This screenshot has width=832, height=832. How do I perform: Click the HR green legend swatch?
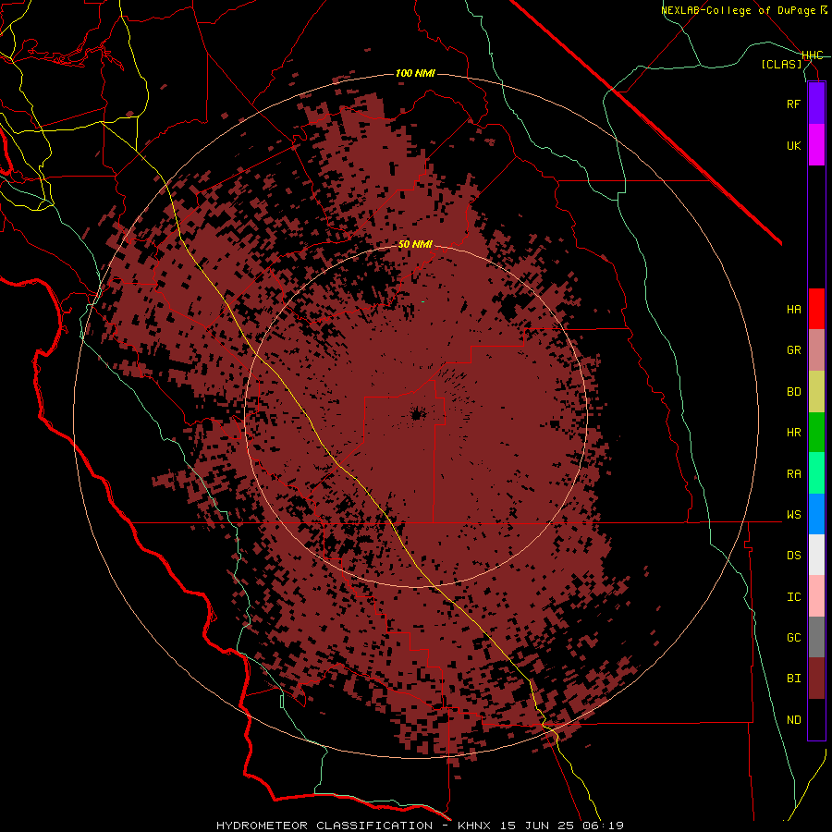pyautogui.click(x=816, y=433)
